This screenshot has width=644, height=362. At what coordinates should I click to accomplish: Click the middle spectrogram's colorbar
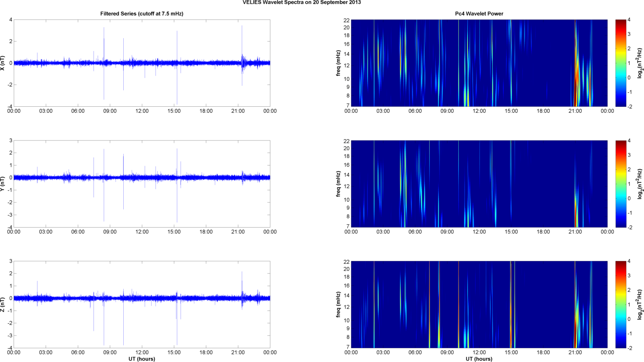click(621, 184)
